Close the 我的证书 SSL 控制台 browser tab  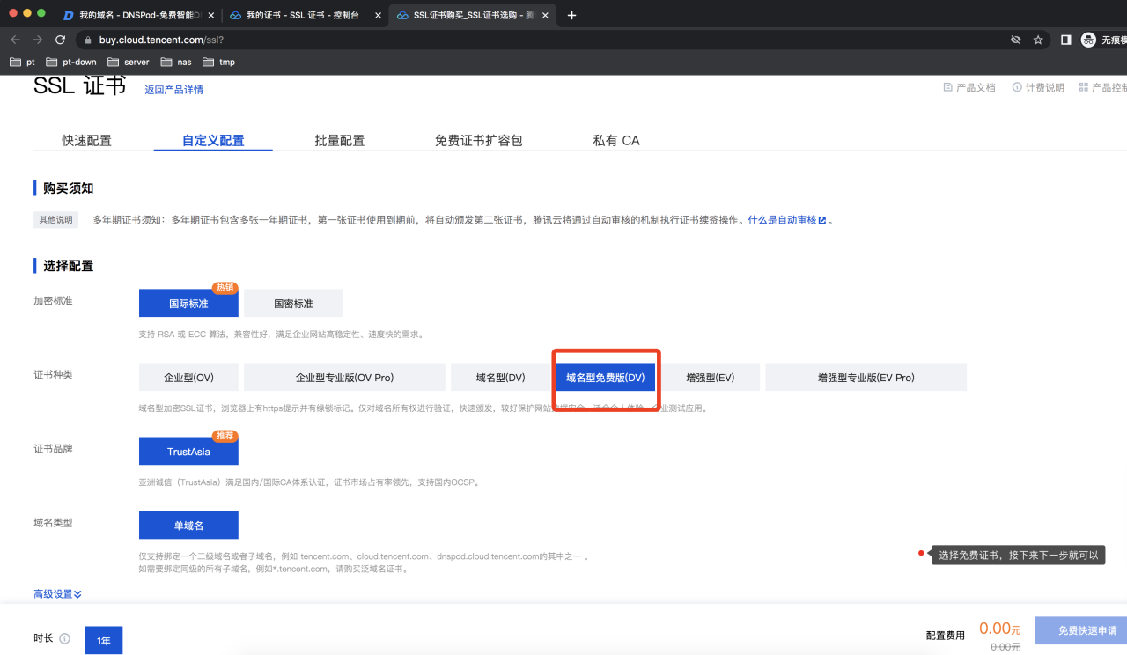click(378, 15)
